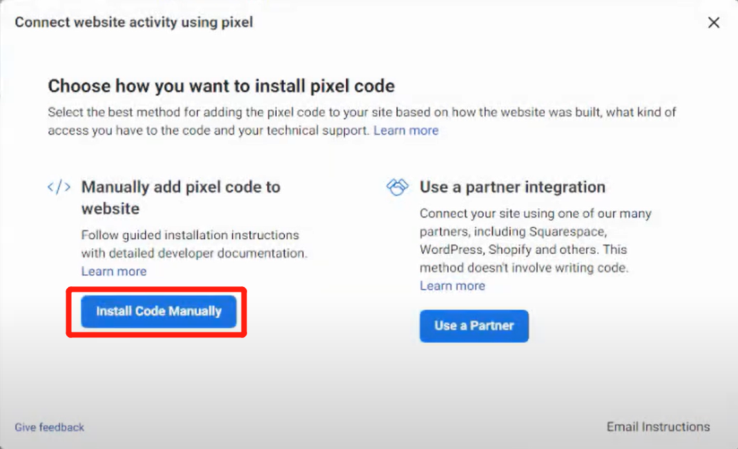This screenshot has width=738, height=449.
Task: Click the Choose how you want to install heading
Action: pyautogui.click(x=221, y=86)
